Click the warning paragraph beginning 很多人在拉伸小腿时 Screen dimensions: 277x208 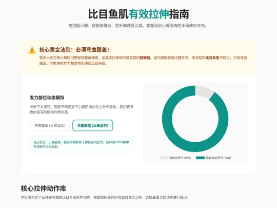[x=143, y=61]
